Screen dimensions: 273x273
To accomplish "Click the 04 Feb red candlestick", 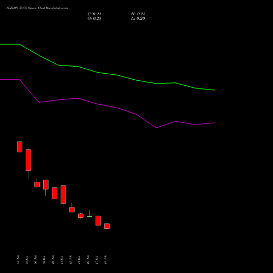I will 20,147.
